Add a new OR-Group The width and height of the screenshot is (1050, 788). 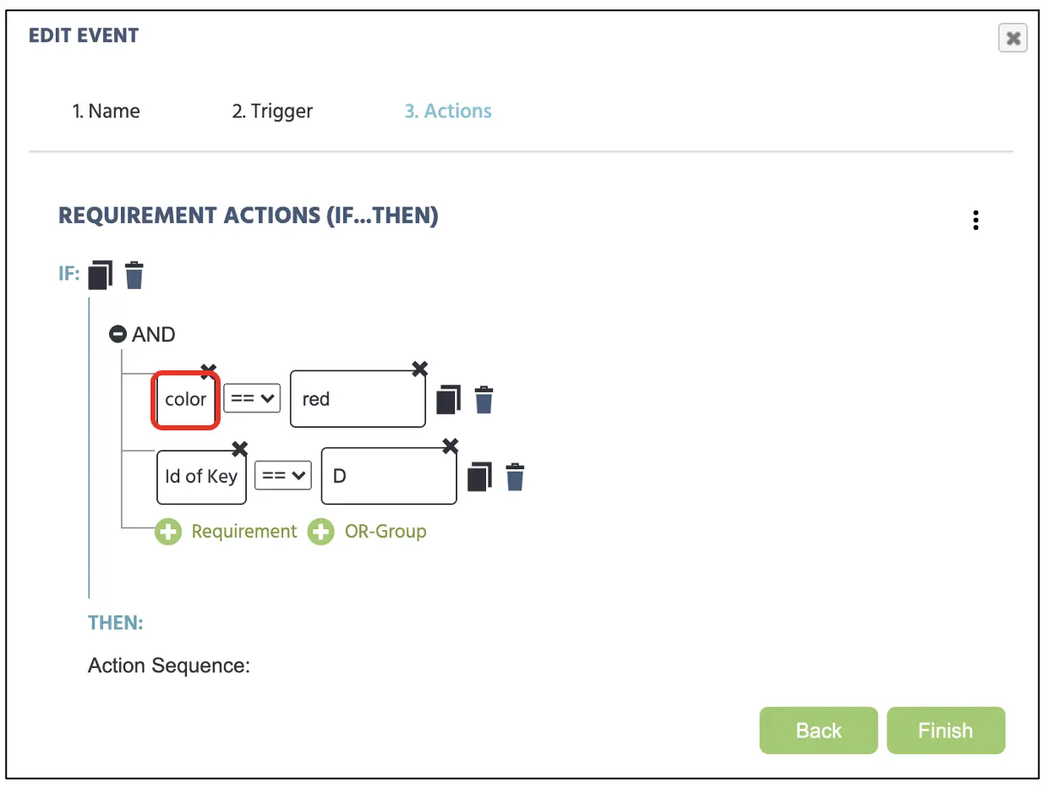point(367,532)
